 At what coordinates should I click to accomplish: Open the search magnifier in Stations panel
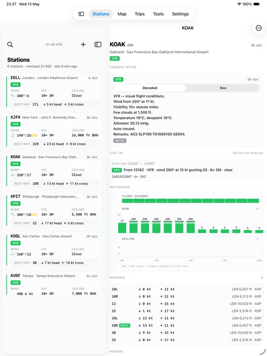pos(10,45)
